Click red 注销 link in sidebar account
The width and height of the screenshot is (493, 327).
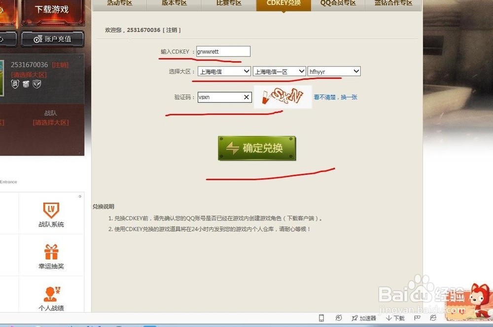[60, 65]
